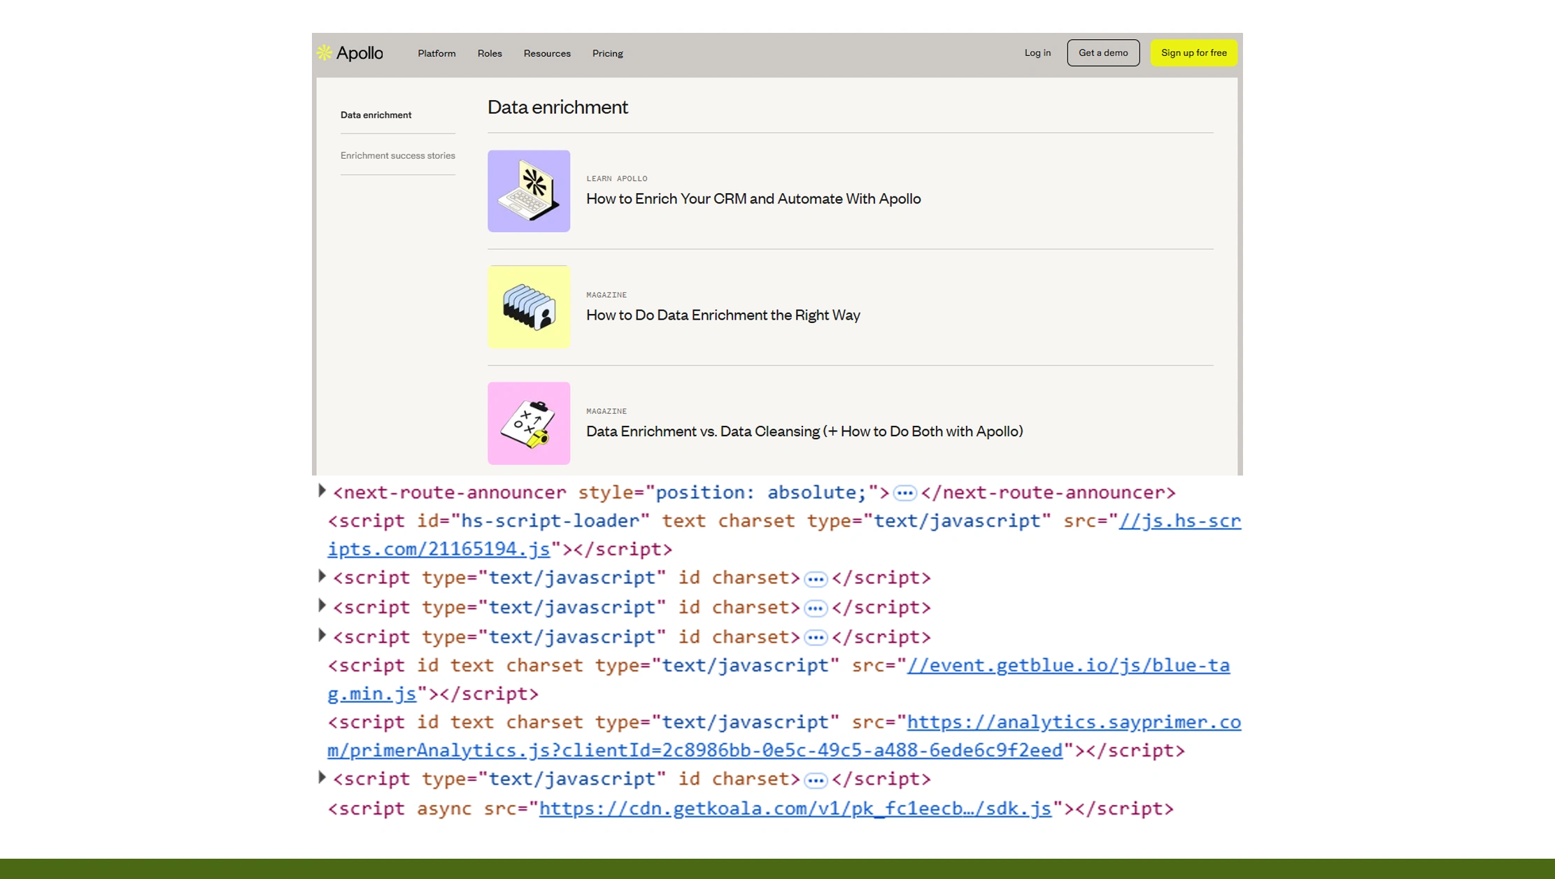The width and height of the screenshot is (1555, 879).
Task: Click ellipsis badge in last collapsed script
Action: pyautogui.click(x=815, y=780)
